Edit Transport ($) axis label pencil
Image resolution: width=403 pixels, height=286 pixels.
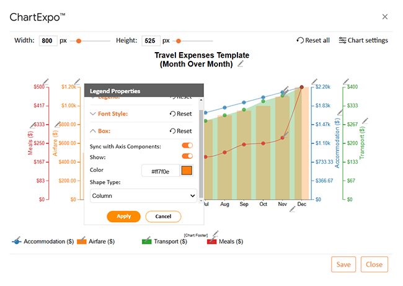365,121
